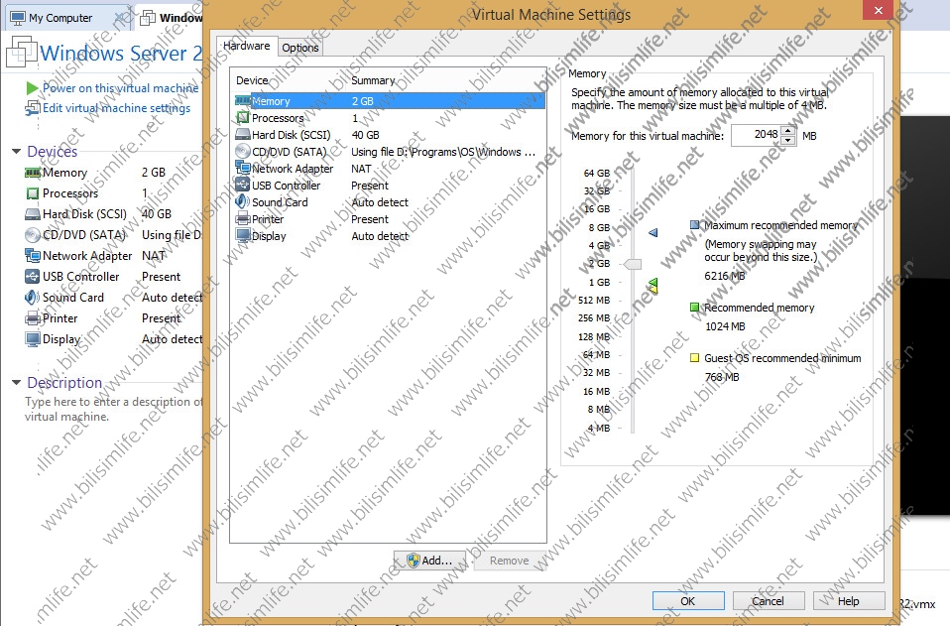Select the Sound Card row in the Hardware list
The image size is (950, 626).
[x=389, y=202]
